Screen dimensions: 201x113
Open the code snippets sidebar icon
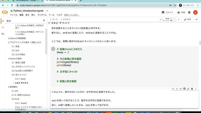pyautogui.click(x=3, y=27)
